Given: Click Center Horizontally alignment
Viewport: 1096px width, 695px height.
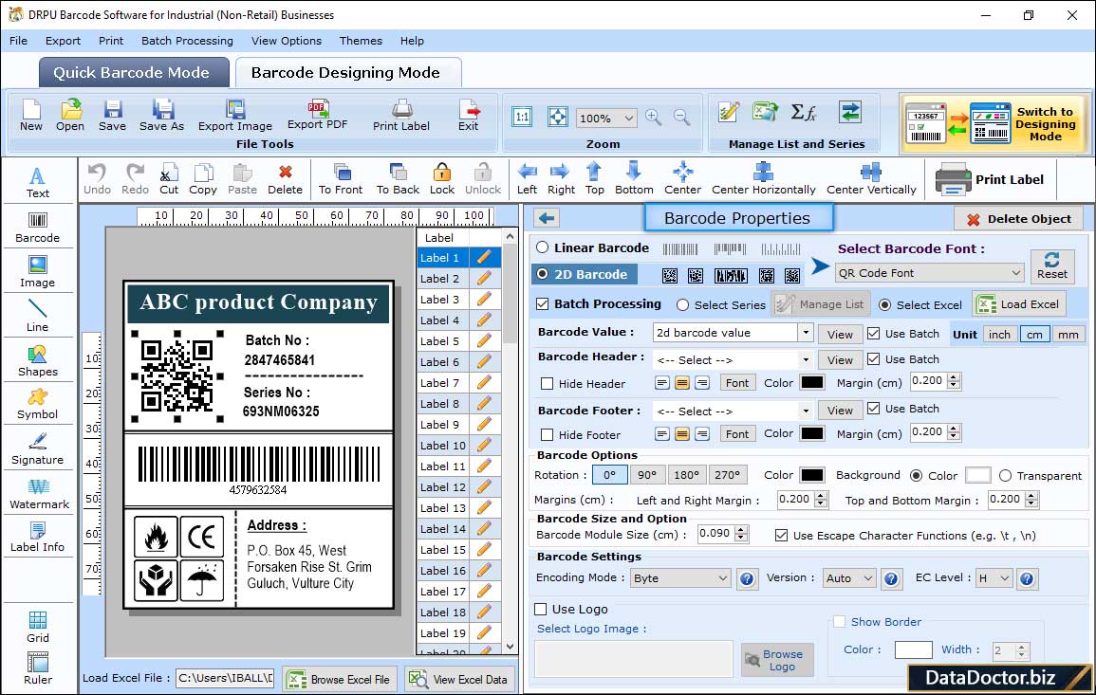Looking at the screenshot, I should tap(763, 179).
